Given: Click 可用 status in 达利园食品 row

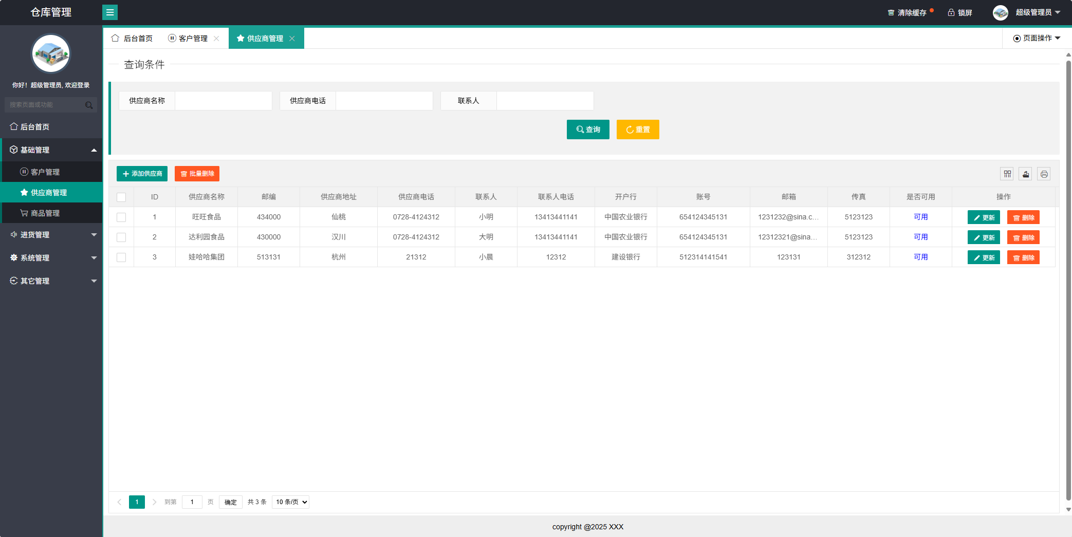Looking at the screenshot, I should (x=920, y=237).
